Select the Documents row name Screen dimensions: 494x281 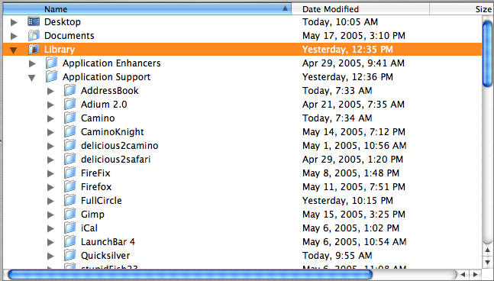tap(69, 36)
